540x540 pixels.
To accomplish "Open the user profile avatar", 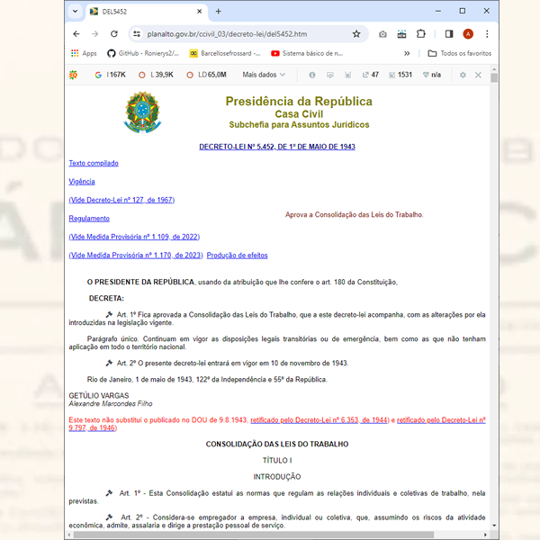I will 468,34.
